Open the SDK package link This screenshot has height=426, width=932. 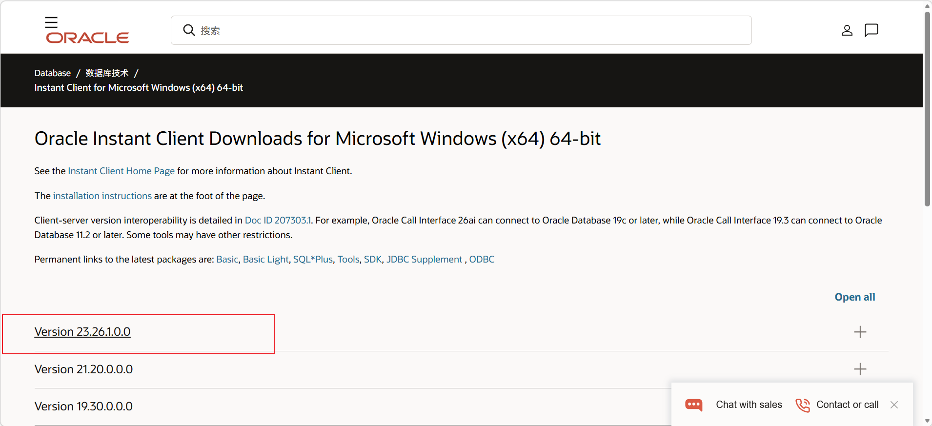pyautogui.click(x=373, y=260)
